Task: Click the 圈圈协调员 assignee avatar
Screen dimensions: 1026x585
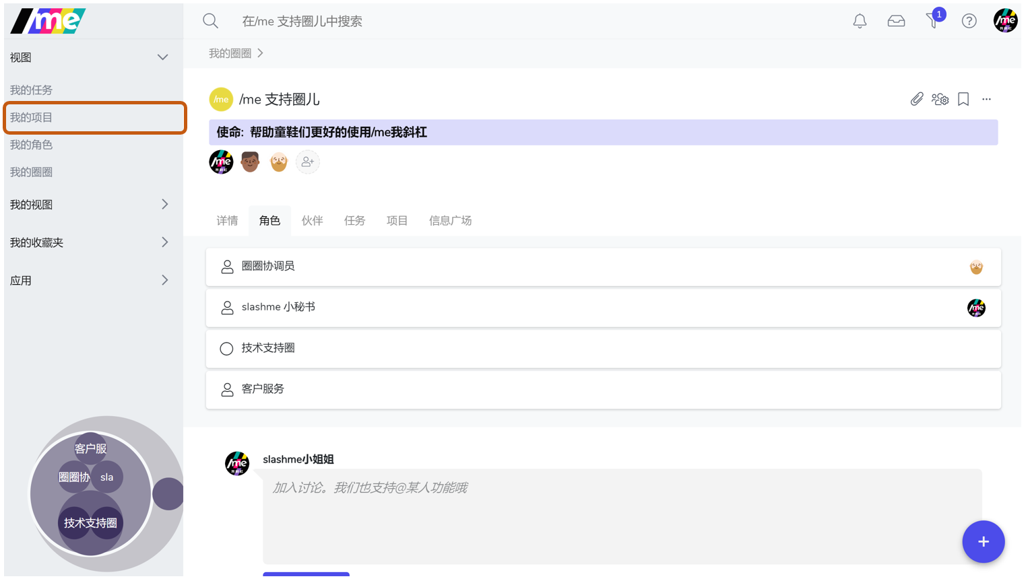Action: pyautogui.click(x=976, y=267)
